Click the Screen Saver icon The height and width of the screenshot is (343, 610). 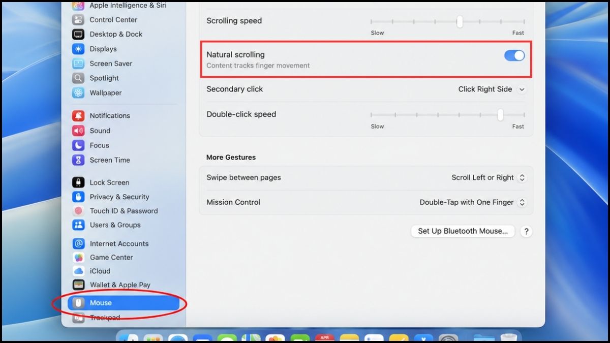(x=78, y=64)
